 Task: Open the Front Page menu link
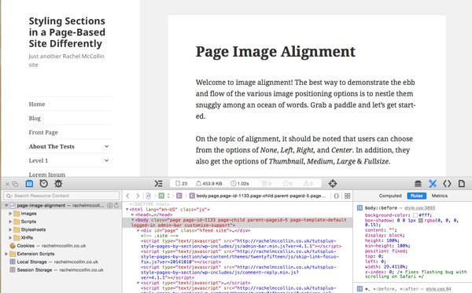(43, 133)
